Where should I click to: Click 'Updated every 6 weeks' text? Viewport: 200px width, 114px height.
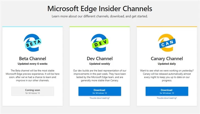coord(32,64)
